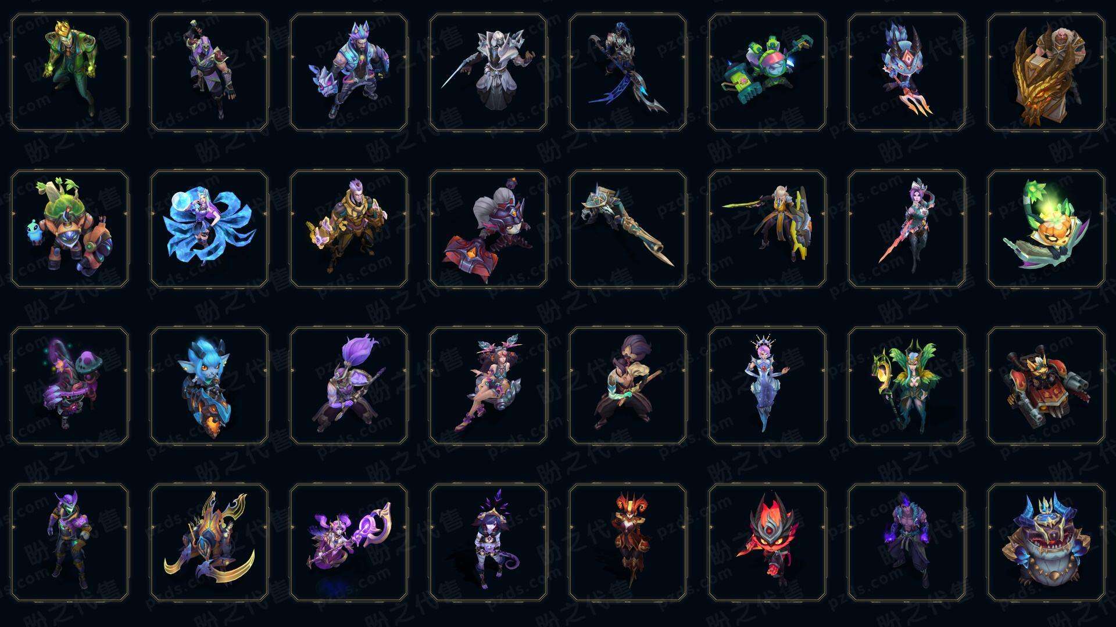Select the purple girl with crescent staff

coord(349,542)
